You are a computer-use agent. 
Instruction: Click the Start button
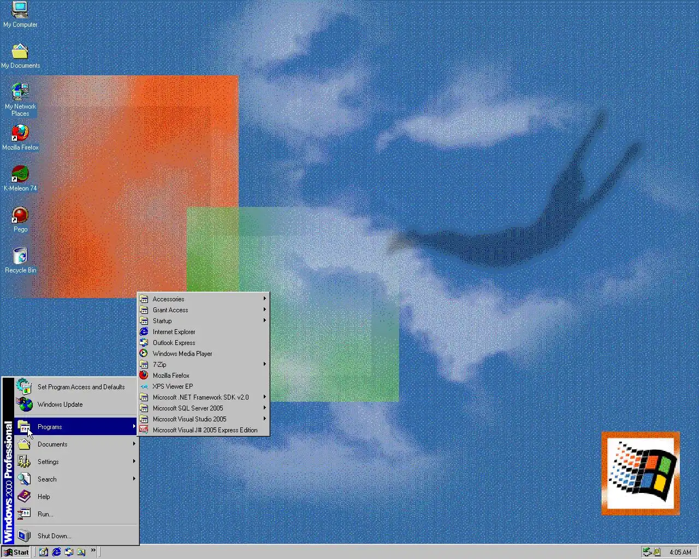[16, 552]
